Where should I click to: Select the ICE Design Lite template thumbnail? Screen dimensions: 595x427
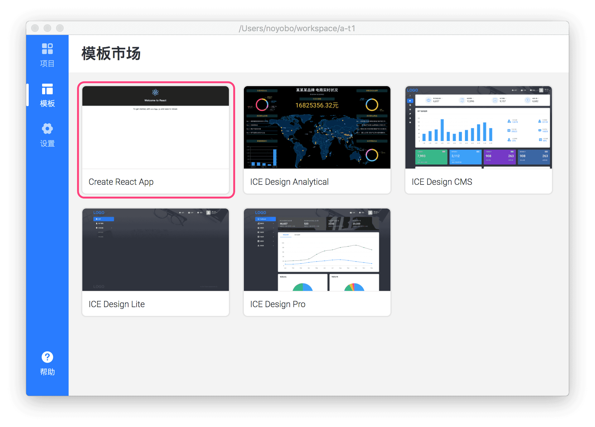coord(156,250)
